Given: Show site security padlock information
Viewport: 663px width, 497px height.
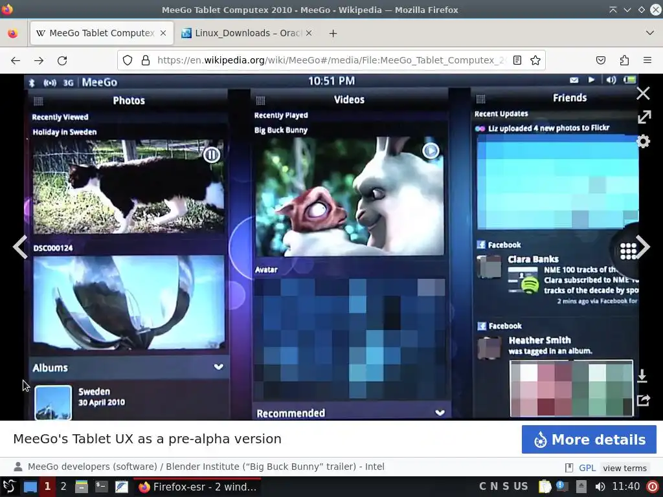Looking at the screenshot, I should click(146, 60).
